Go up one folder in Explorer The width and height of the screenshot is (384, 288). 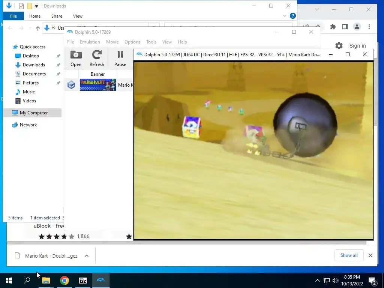point(38,28)
